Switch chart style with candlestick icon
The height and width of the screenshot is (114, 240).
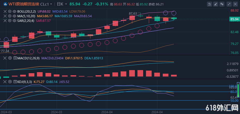tap(222, 4)
